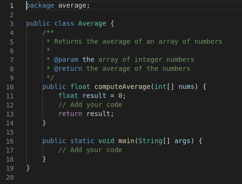242x184 pixels.
Task: Click the '// Add your code' comment on line 12
Action: click(90, 105)
